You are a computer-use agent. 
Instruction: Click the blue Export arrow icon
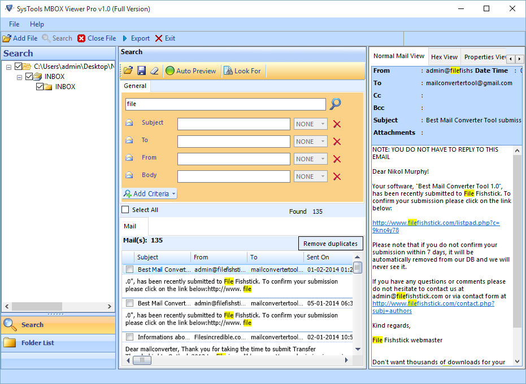[125, 38]
